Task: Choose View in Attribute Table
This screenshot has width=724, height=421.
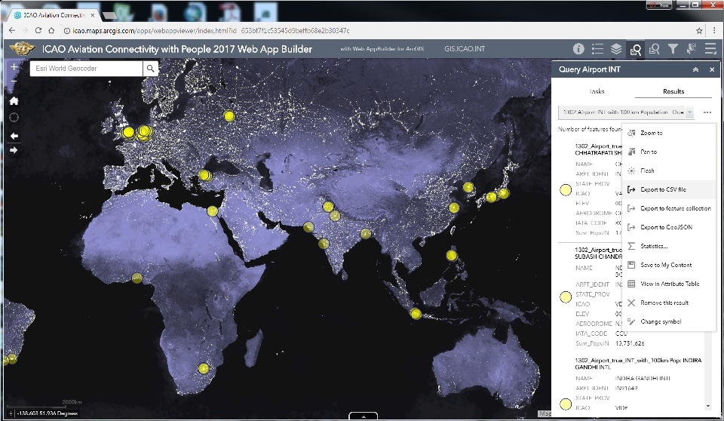Action: click(669, 284)
